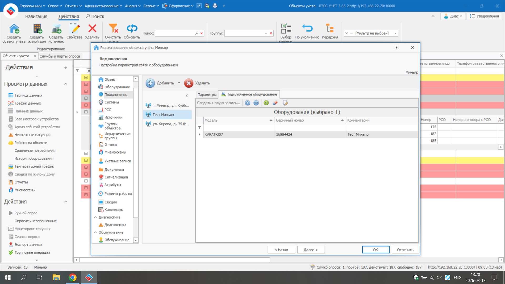Click the red Удалить icon in dialog
505x284 pixels.
point(189,83)
